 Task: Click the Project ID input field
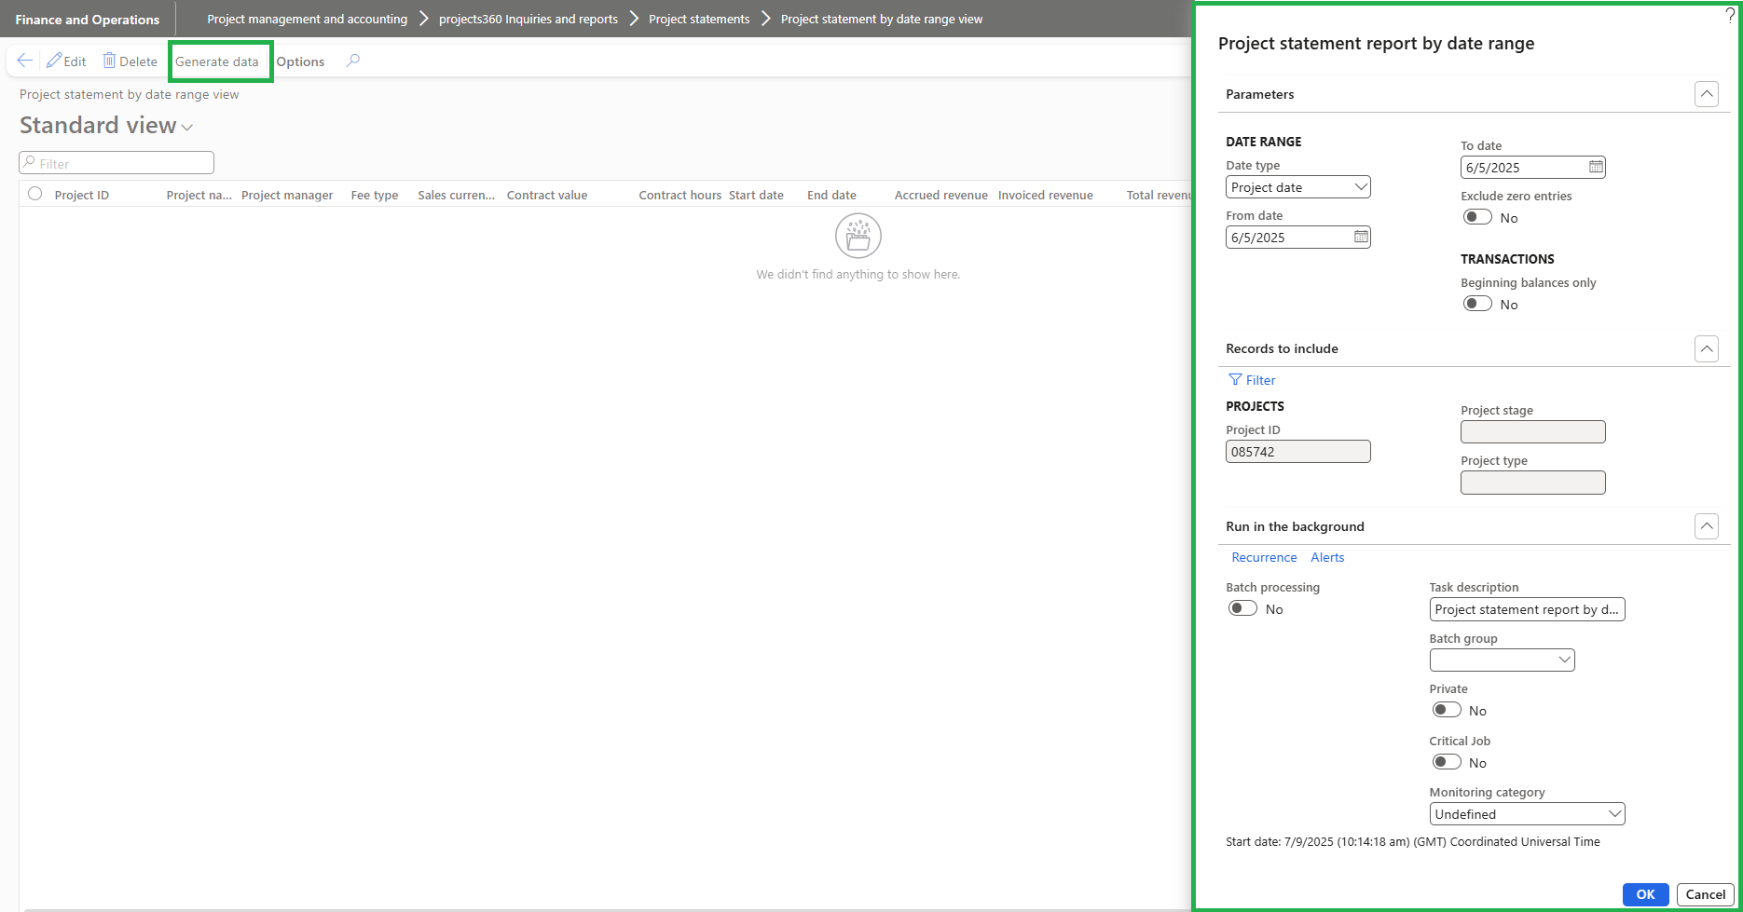click(x=1297, y=452)
